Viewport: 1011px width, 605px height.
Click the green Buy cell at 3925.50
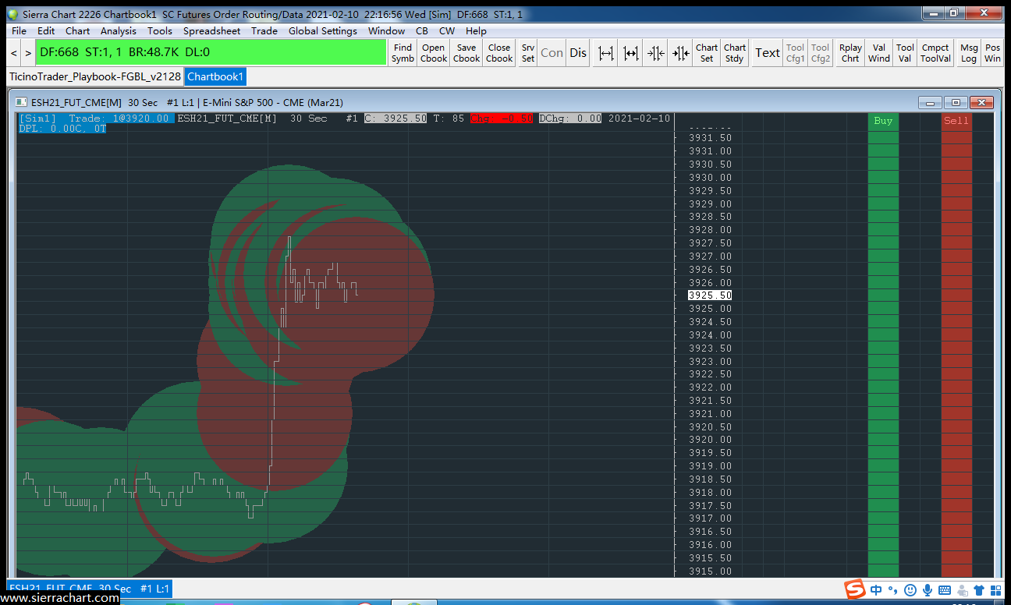883,295
